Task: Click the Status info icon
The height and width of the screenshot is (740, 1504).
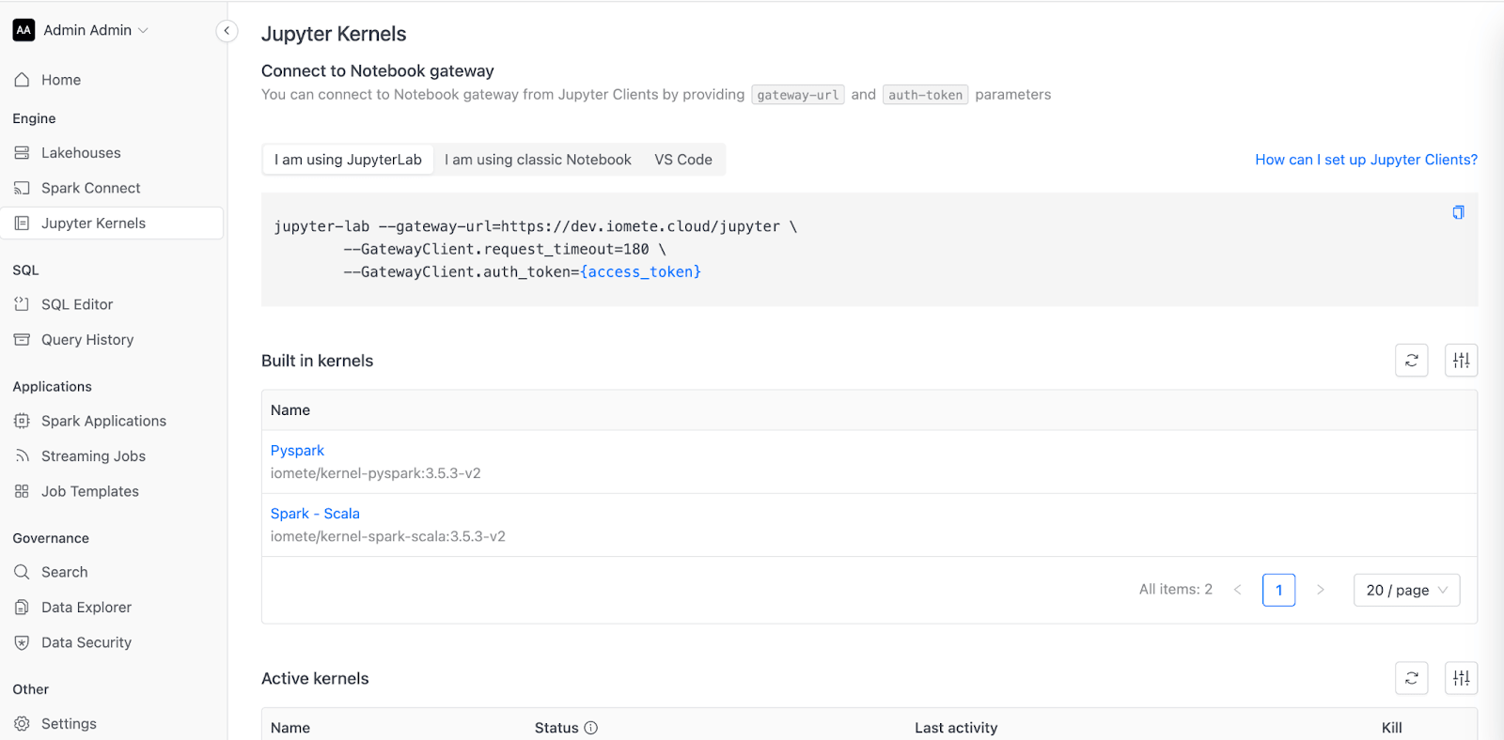Action: tap(591, 728)
